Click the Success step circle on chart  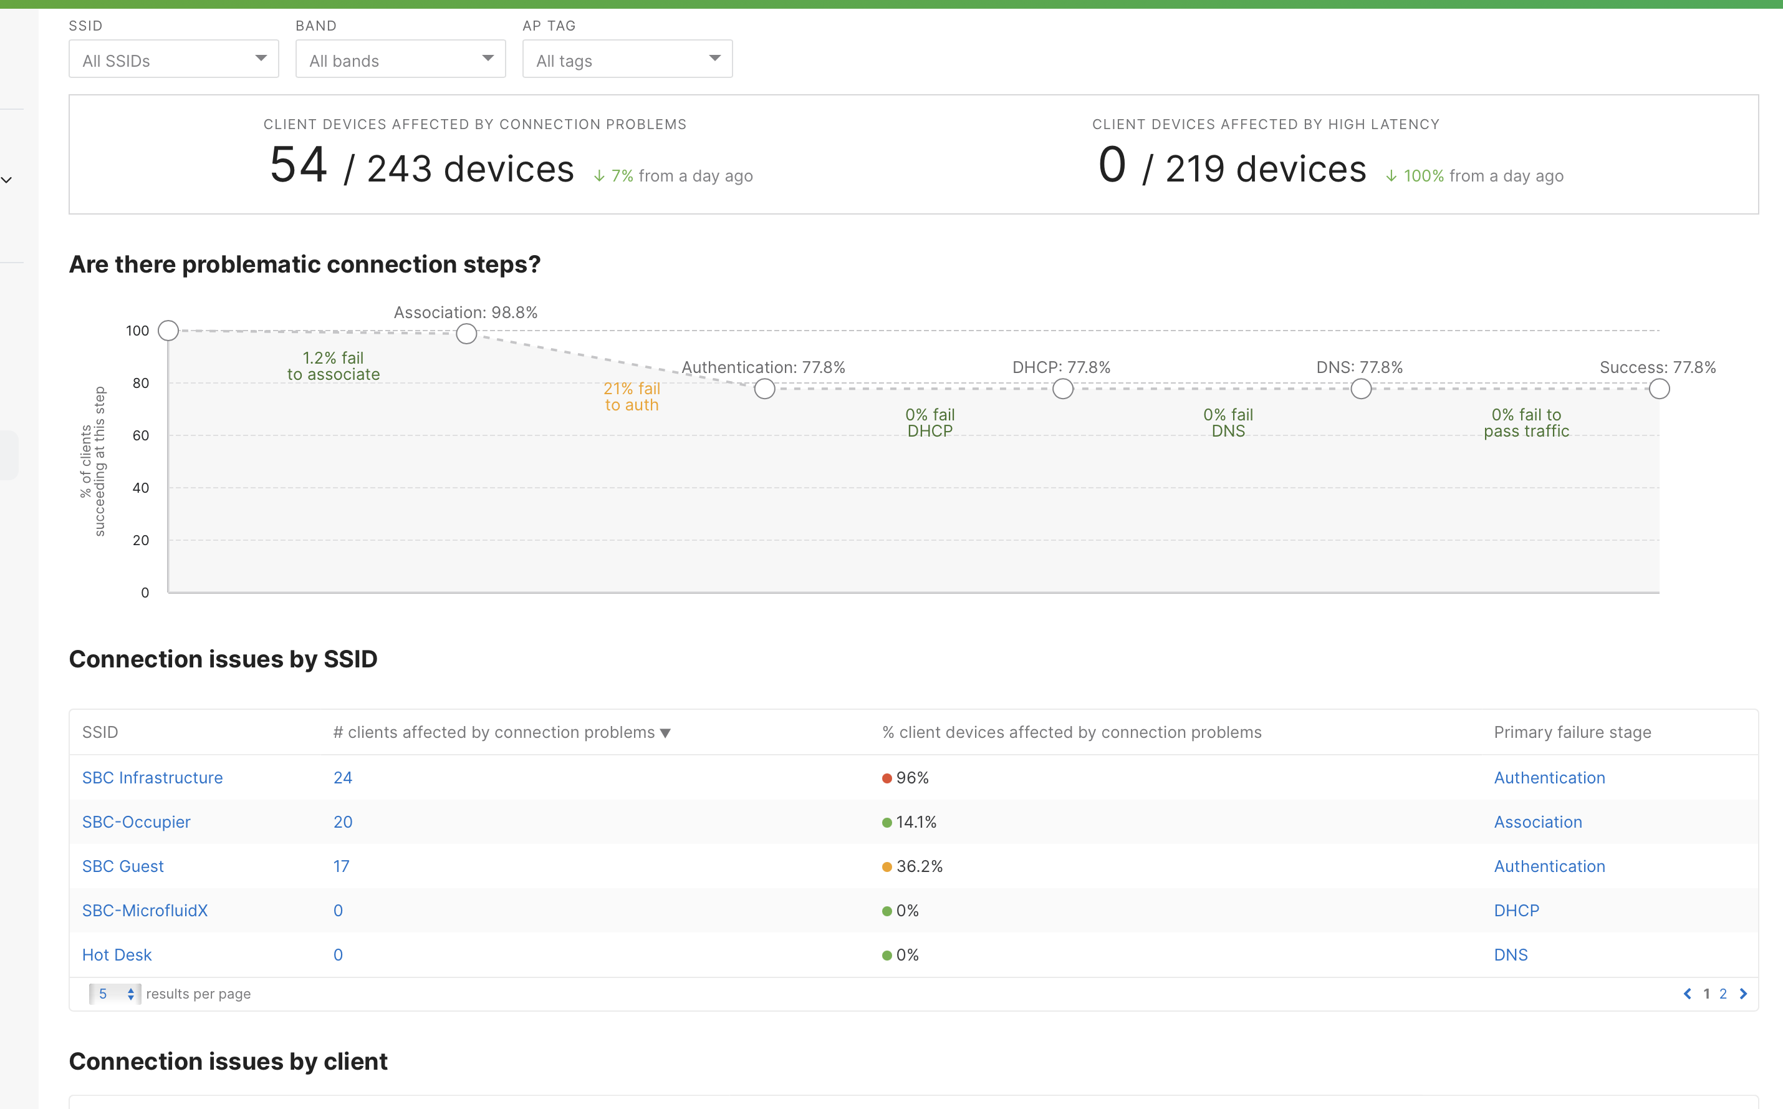click(1659, 389)
